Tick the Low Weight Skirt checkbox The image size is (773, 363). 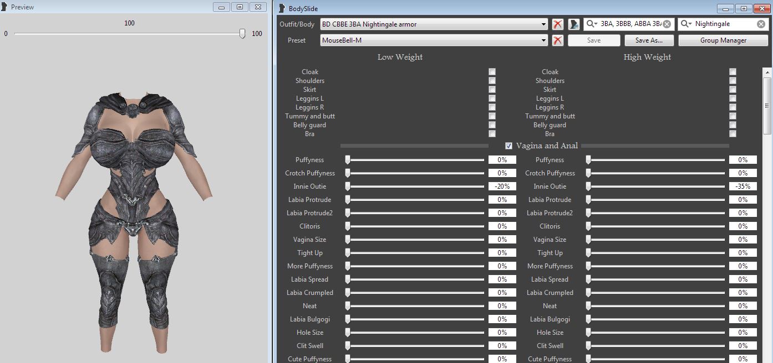pyautogui.click(x=492, y=90)
